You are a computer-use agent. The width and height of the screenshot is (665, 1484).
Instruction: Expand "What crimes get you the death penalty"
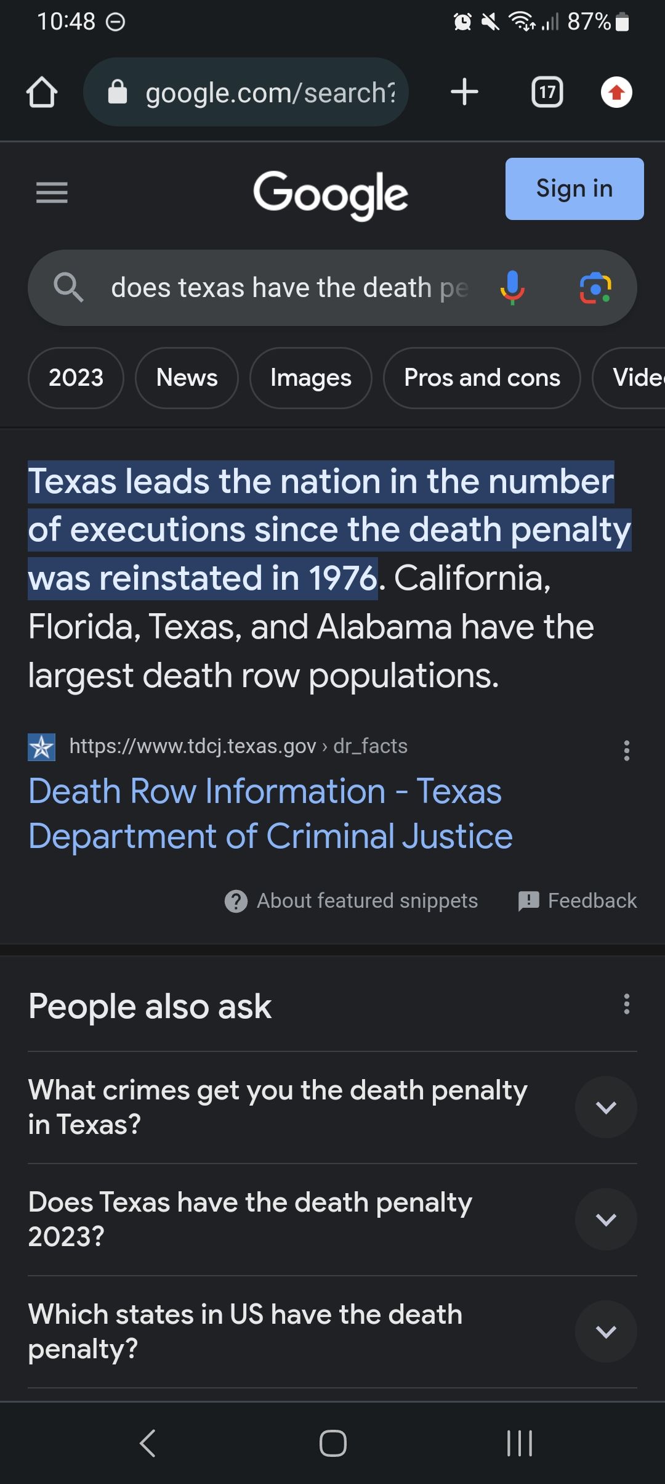pyautogui.click(x=606, y=1107)
